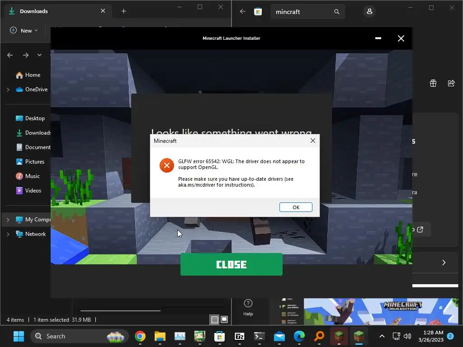Open Mail from taskbar

[x=279, y=336]
